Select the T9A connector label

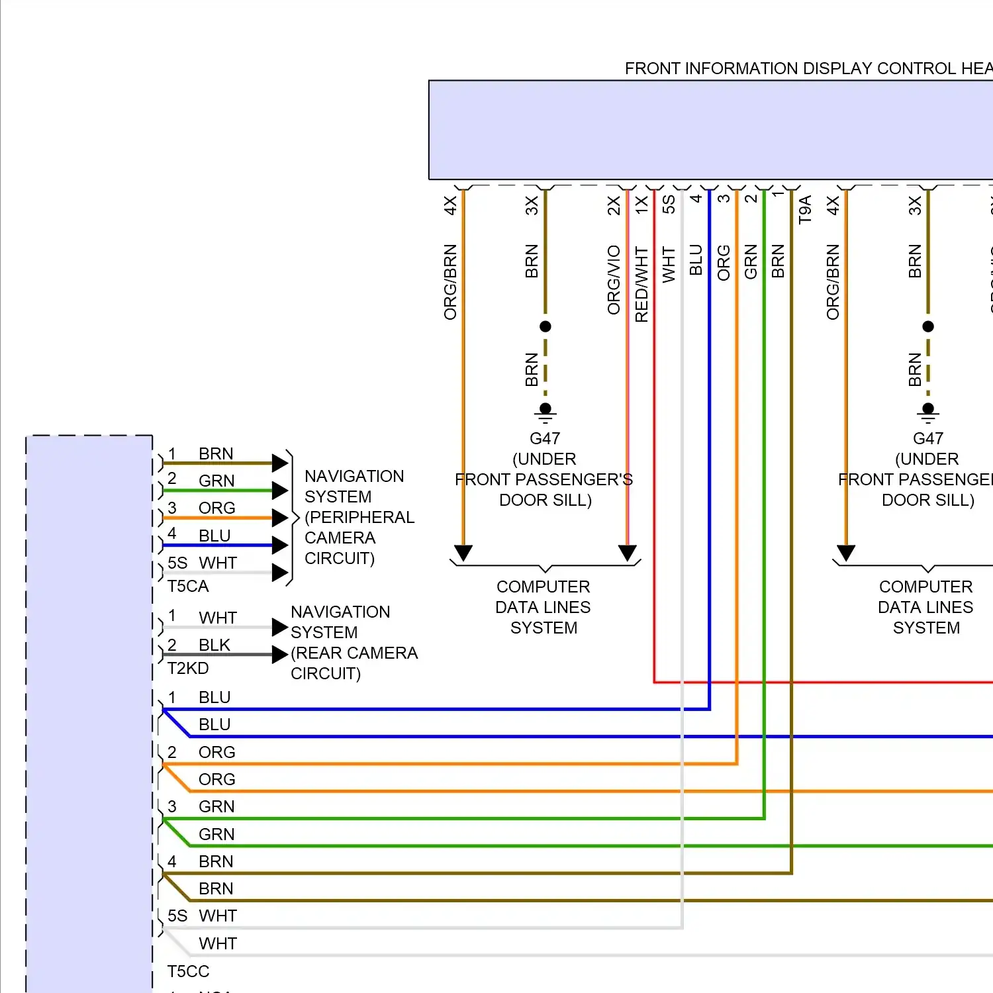(x=805, y=210)
